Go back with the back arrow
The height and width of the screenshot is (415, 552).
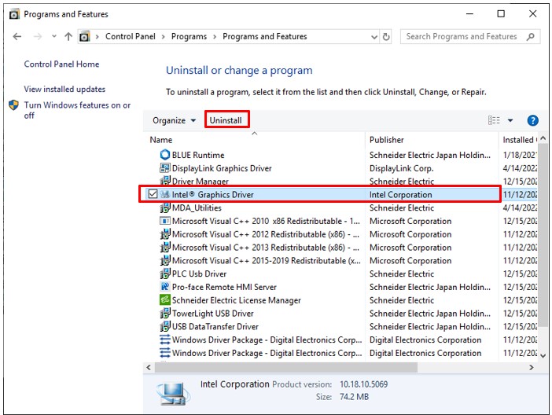click(17, 37)
